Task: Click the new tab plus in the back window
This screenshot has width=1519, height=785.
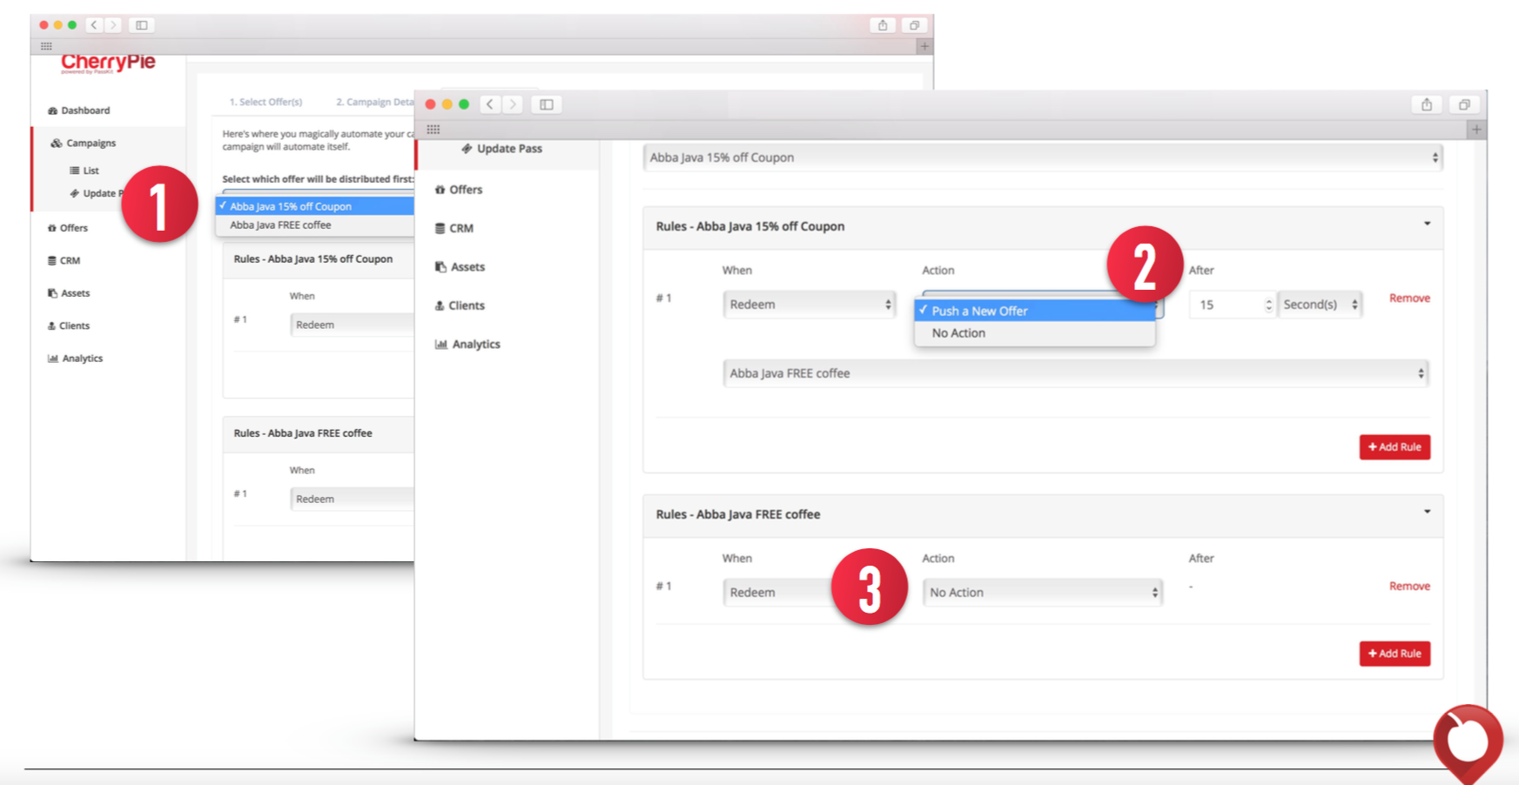Action: pos(924,46)
